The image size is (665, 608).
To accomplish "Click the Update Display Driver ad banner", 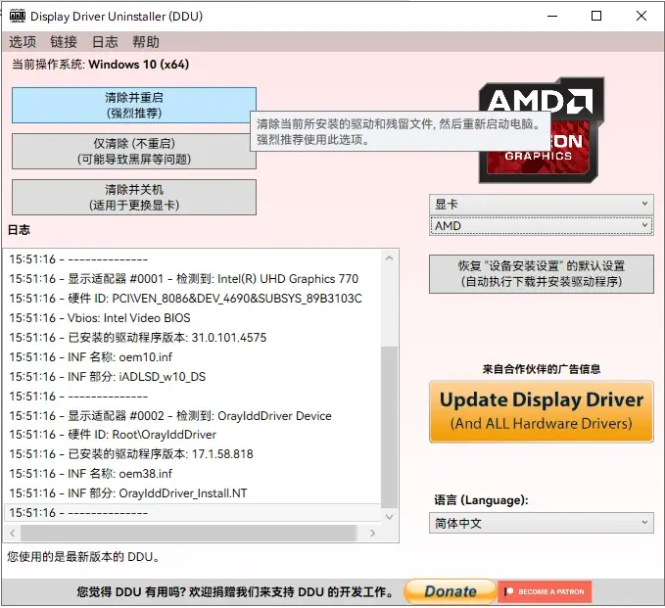I will [542, 411].
